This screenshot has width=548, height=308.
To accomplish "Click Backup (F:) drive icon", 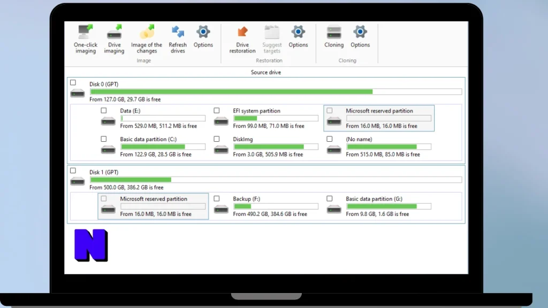I will pyautogui.click(x=221, y=209).
